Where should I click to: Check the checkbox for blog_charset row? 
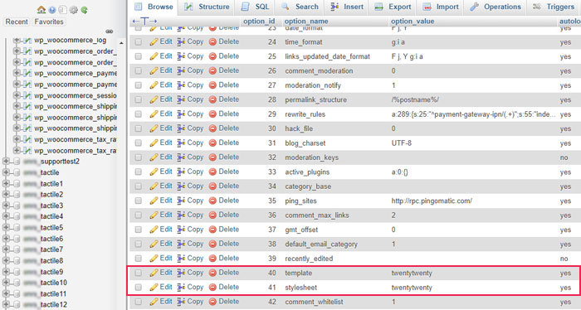pos(139,143)
